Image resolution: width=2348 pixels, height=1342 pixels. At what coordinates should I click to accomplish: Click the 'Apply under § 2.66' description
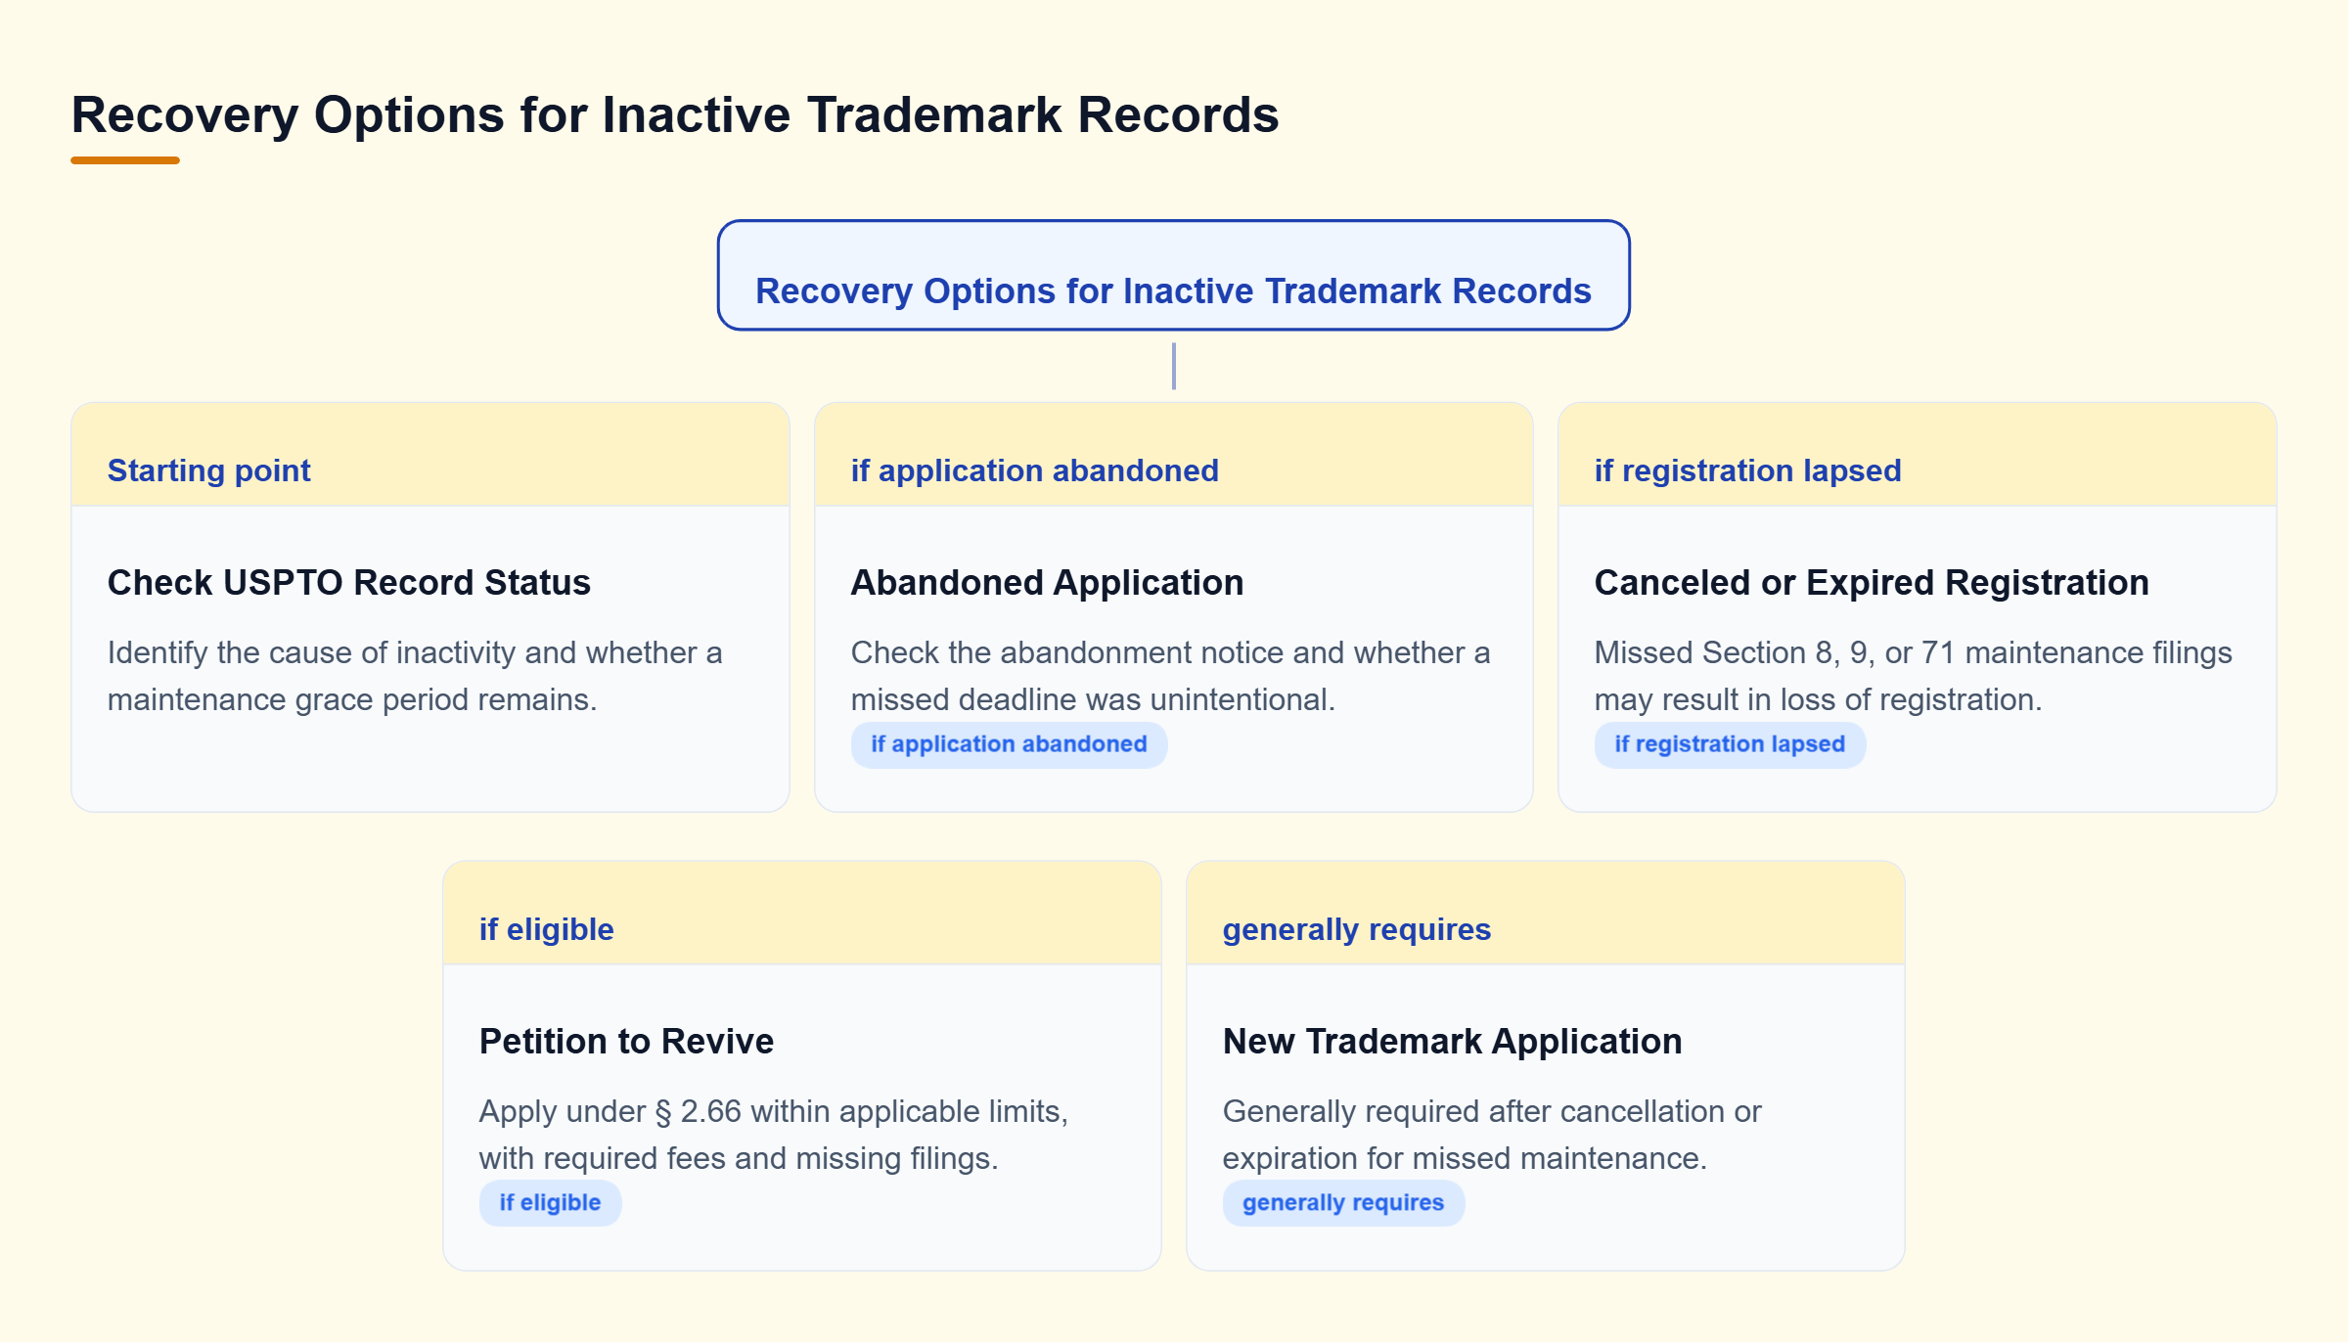pos(773,1135)
